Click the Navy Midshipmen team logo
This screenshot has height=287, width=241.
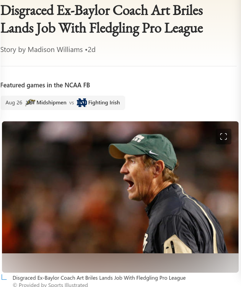click(30, 103)
